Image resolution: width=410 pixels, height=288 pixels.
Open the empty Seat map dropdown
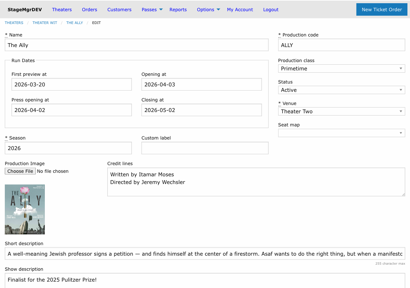click(341, 133)
